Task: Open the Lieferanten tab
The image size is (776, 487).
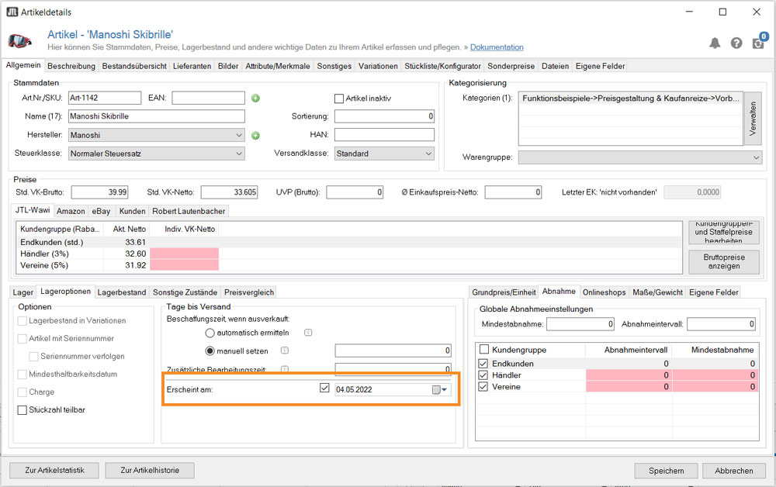Action: pyautogui.click(x=192, y=66)
